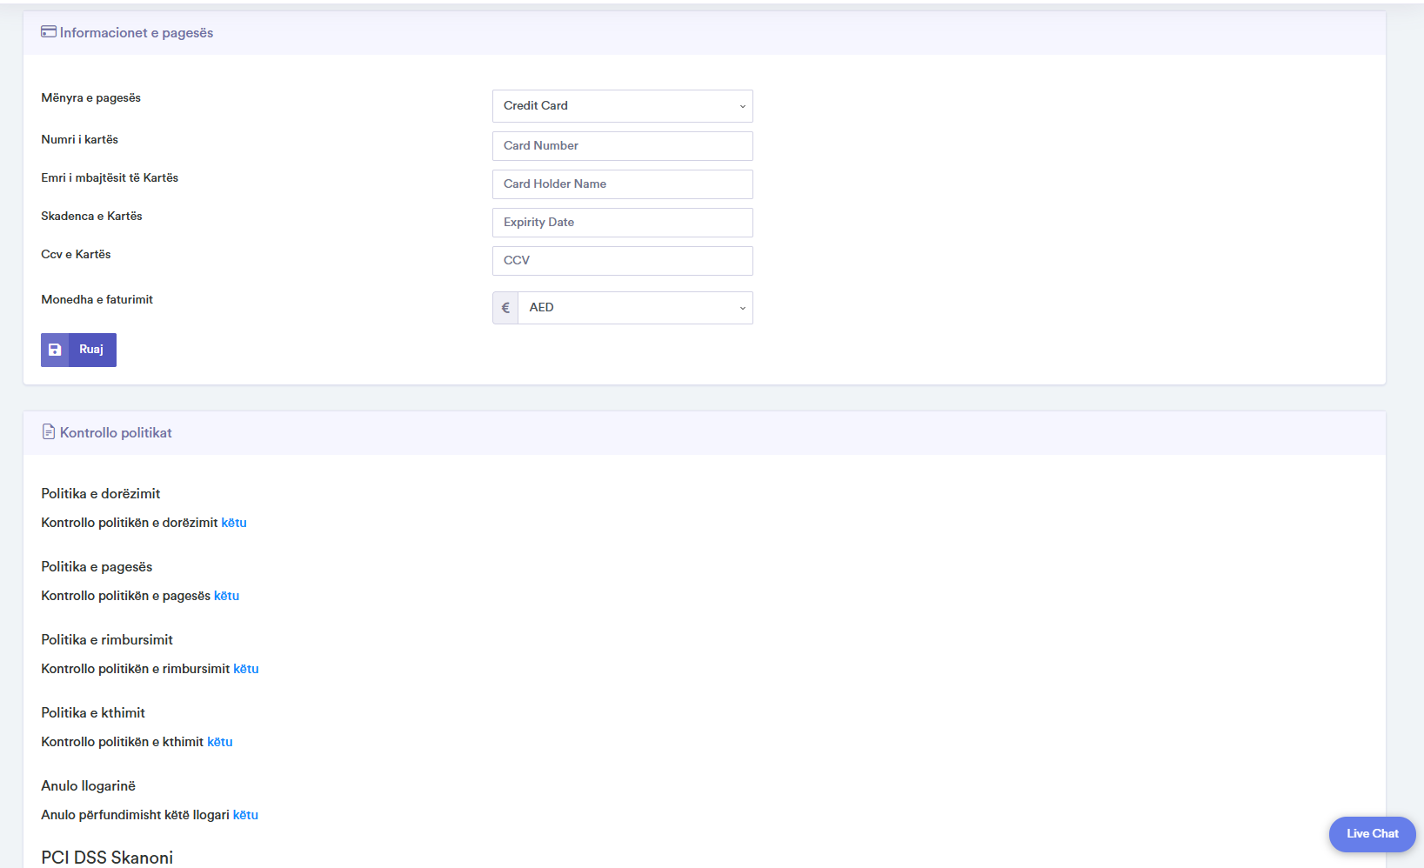Open the payment policy këtu link
Screen dimensions: 1424x868
pyautogui.click(x=226, y=596)
